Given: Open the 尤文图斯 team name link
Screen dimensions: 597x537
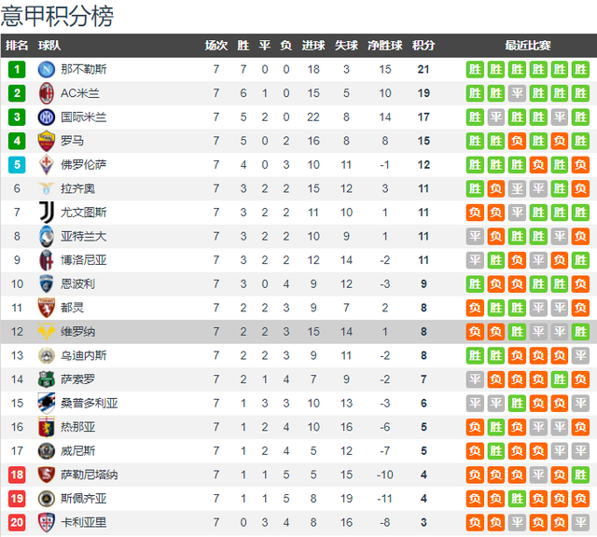Looking at the screenshot, I should coord(83,213).
